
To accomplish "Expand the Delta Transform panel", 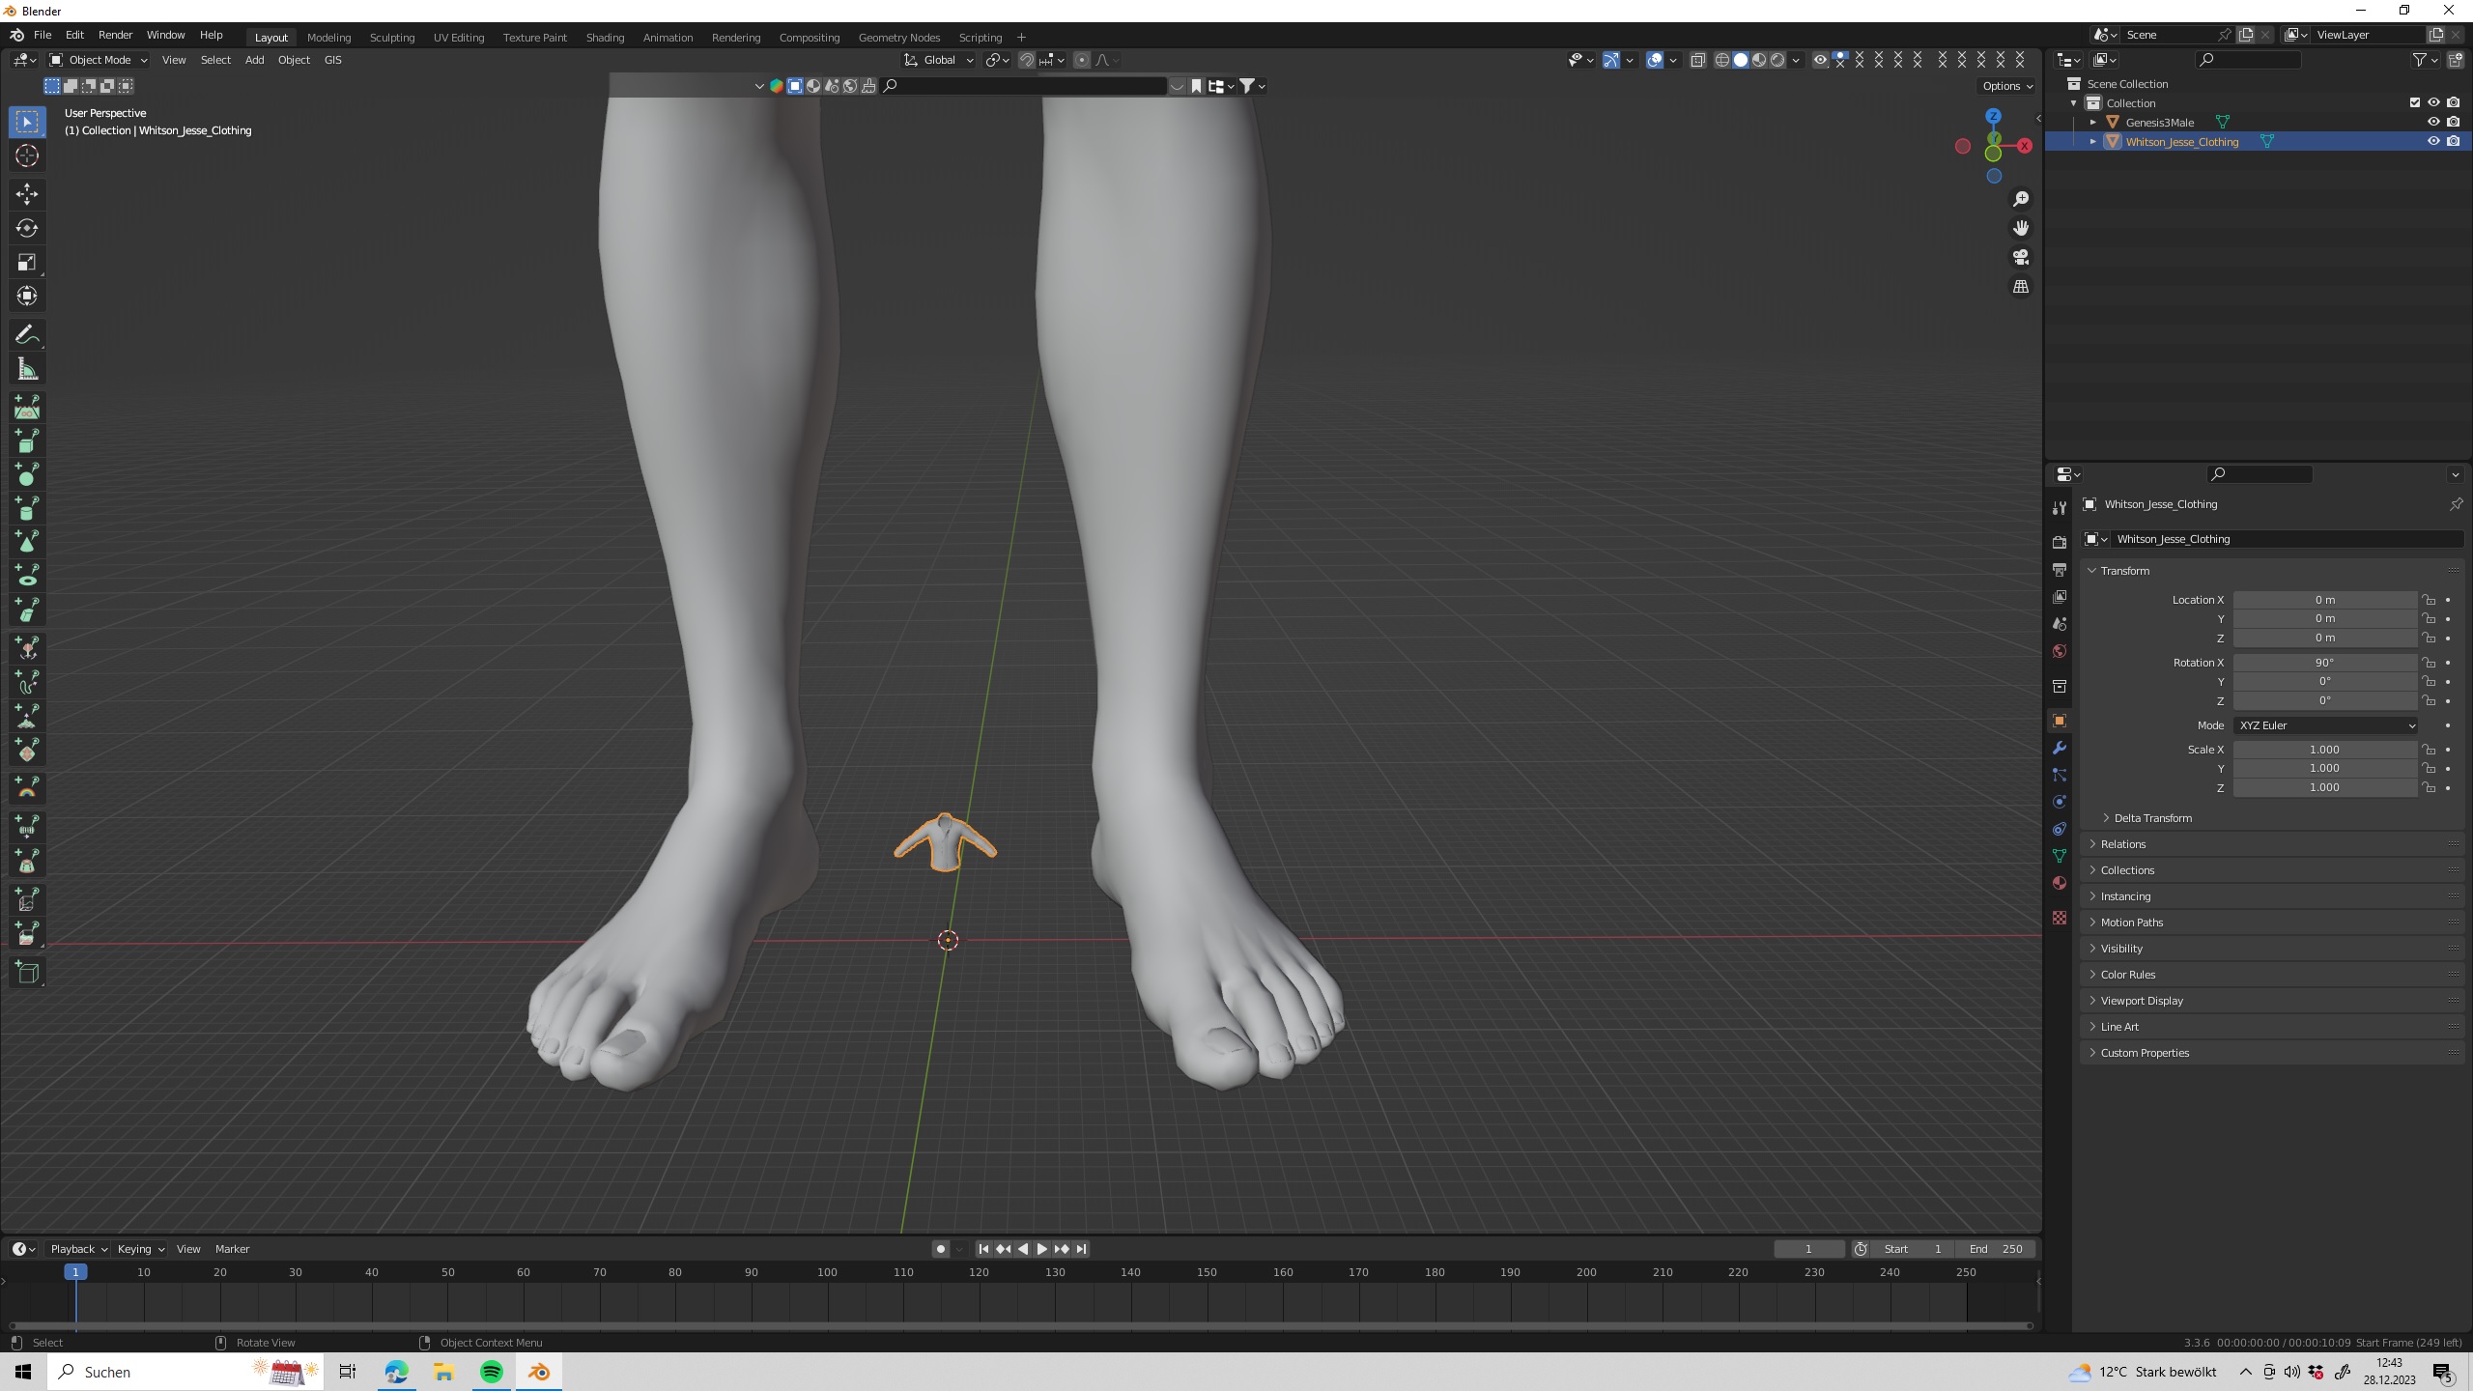I will 2152,818.
